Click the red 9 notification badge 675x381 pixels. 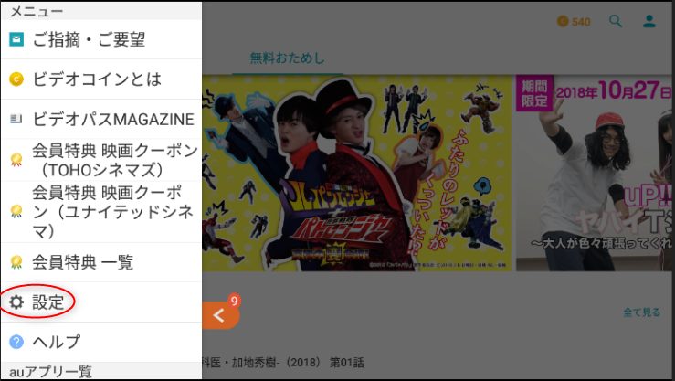[x=234, y=300]
